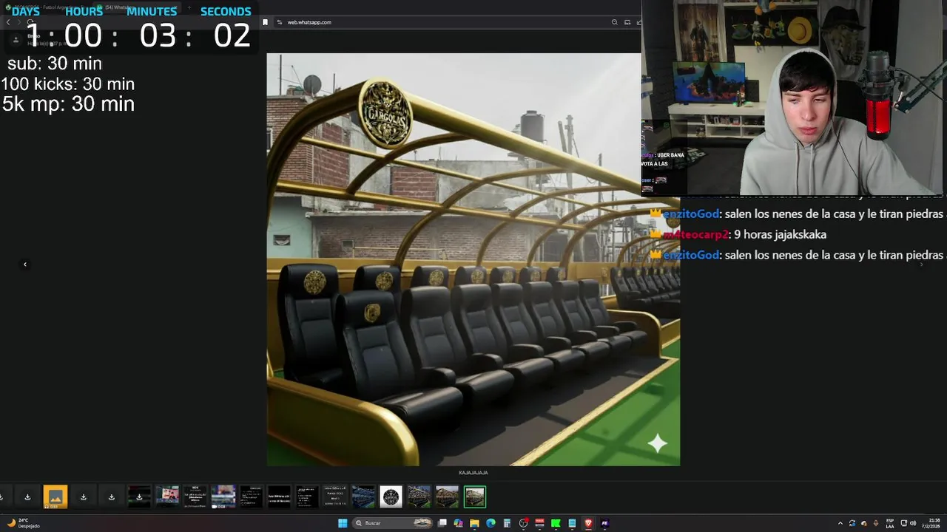Screen dimensions: 947x532
Task: Open the clock showing 21:38
Action: pyautogui.click(x=931, y=523)
